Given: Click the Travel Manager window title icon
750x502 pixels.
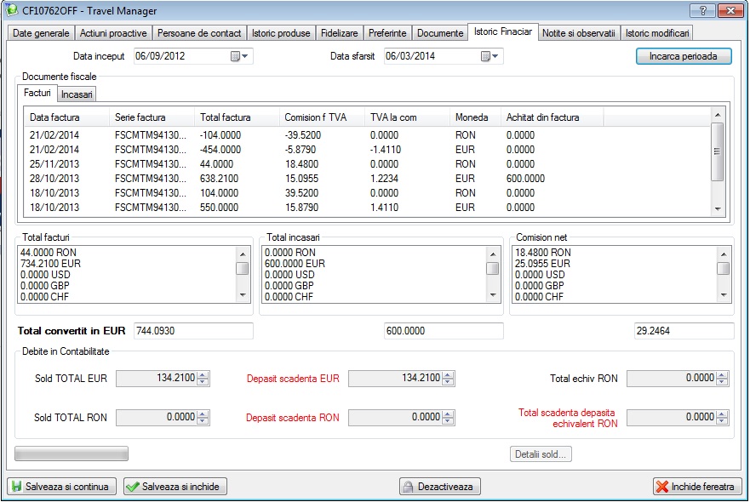Looking at the screenshot, I should pyautogui.click(x=12, y=10).
